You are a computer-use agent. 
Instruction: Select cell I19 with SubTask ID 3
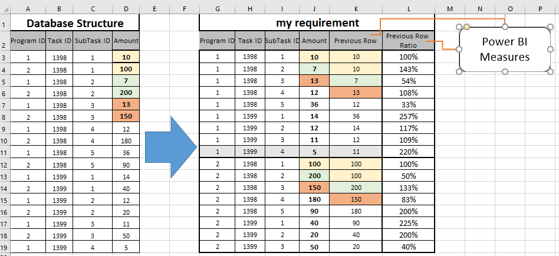(x=282, y=247)
